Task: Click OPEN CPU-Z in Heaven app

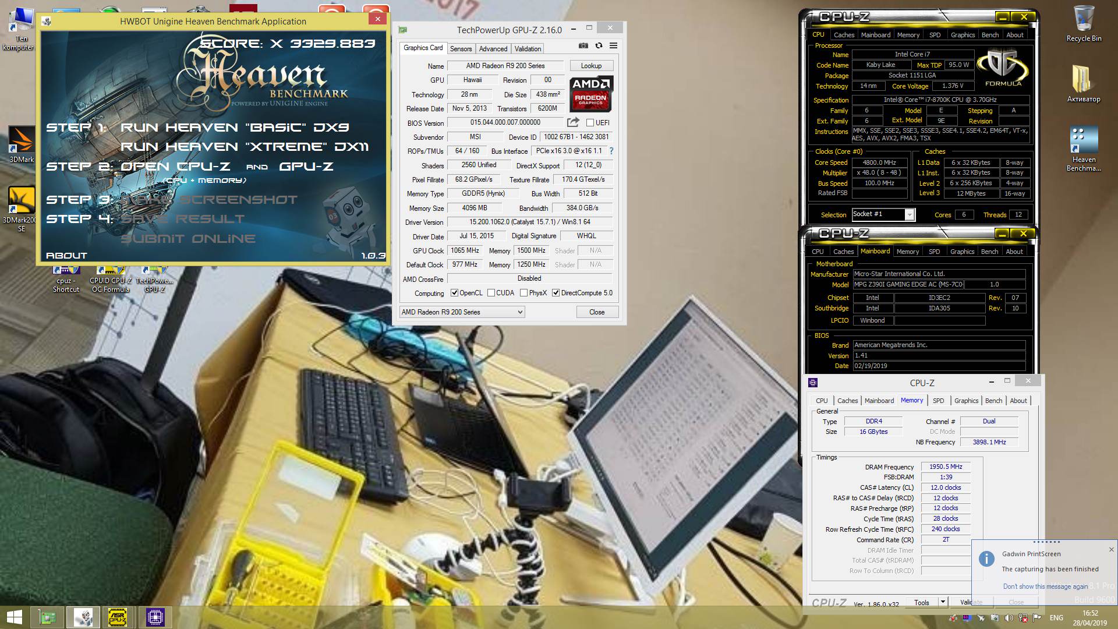Action: [175, 167]
